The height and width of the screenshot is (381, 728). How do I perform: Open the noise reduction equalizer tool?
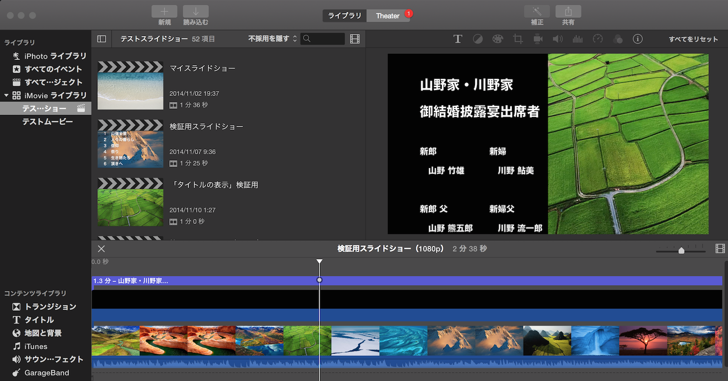click(x=577, y=39)
